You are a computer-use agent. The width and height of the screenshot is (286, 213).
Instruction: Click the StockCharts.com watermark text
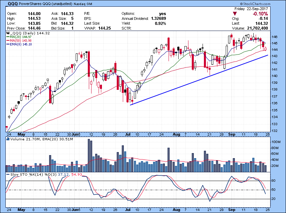pyautogui.click(x=255, y=4)
